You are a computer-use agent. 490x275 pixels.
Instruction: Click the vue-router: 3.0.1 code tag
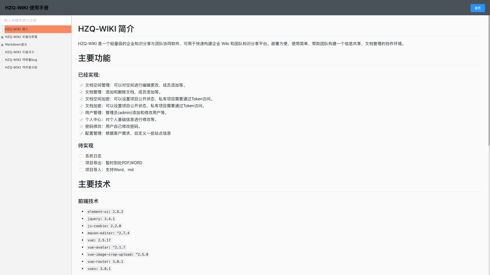(105, 262)
